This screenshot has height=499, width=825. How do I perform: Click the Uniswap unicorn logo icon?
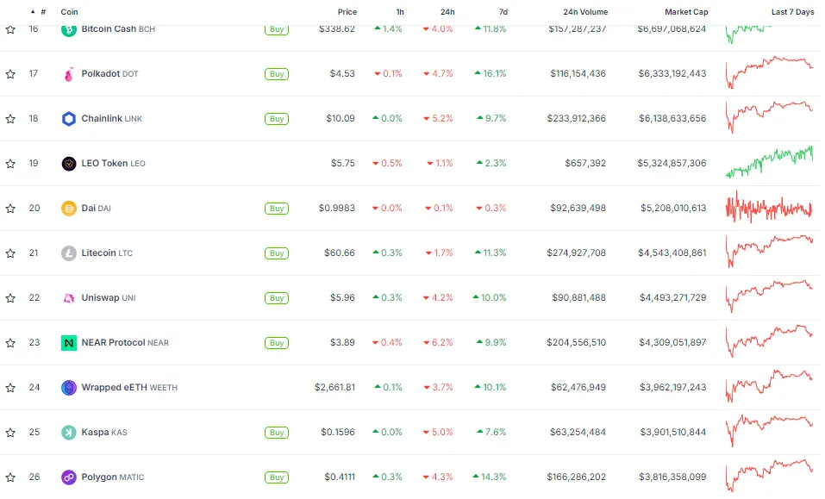tap(69, 298)
